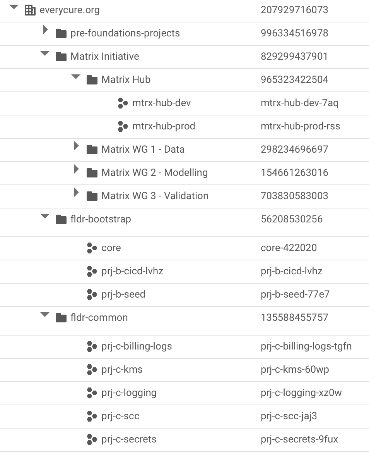Click the prj-b-seed project icon
This screenshot has height=458, width=369.
(x=92, y=294)
